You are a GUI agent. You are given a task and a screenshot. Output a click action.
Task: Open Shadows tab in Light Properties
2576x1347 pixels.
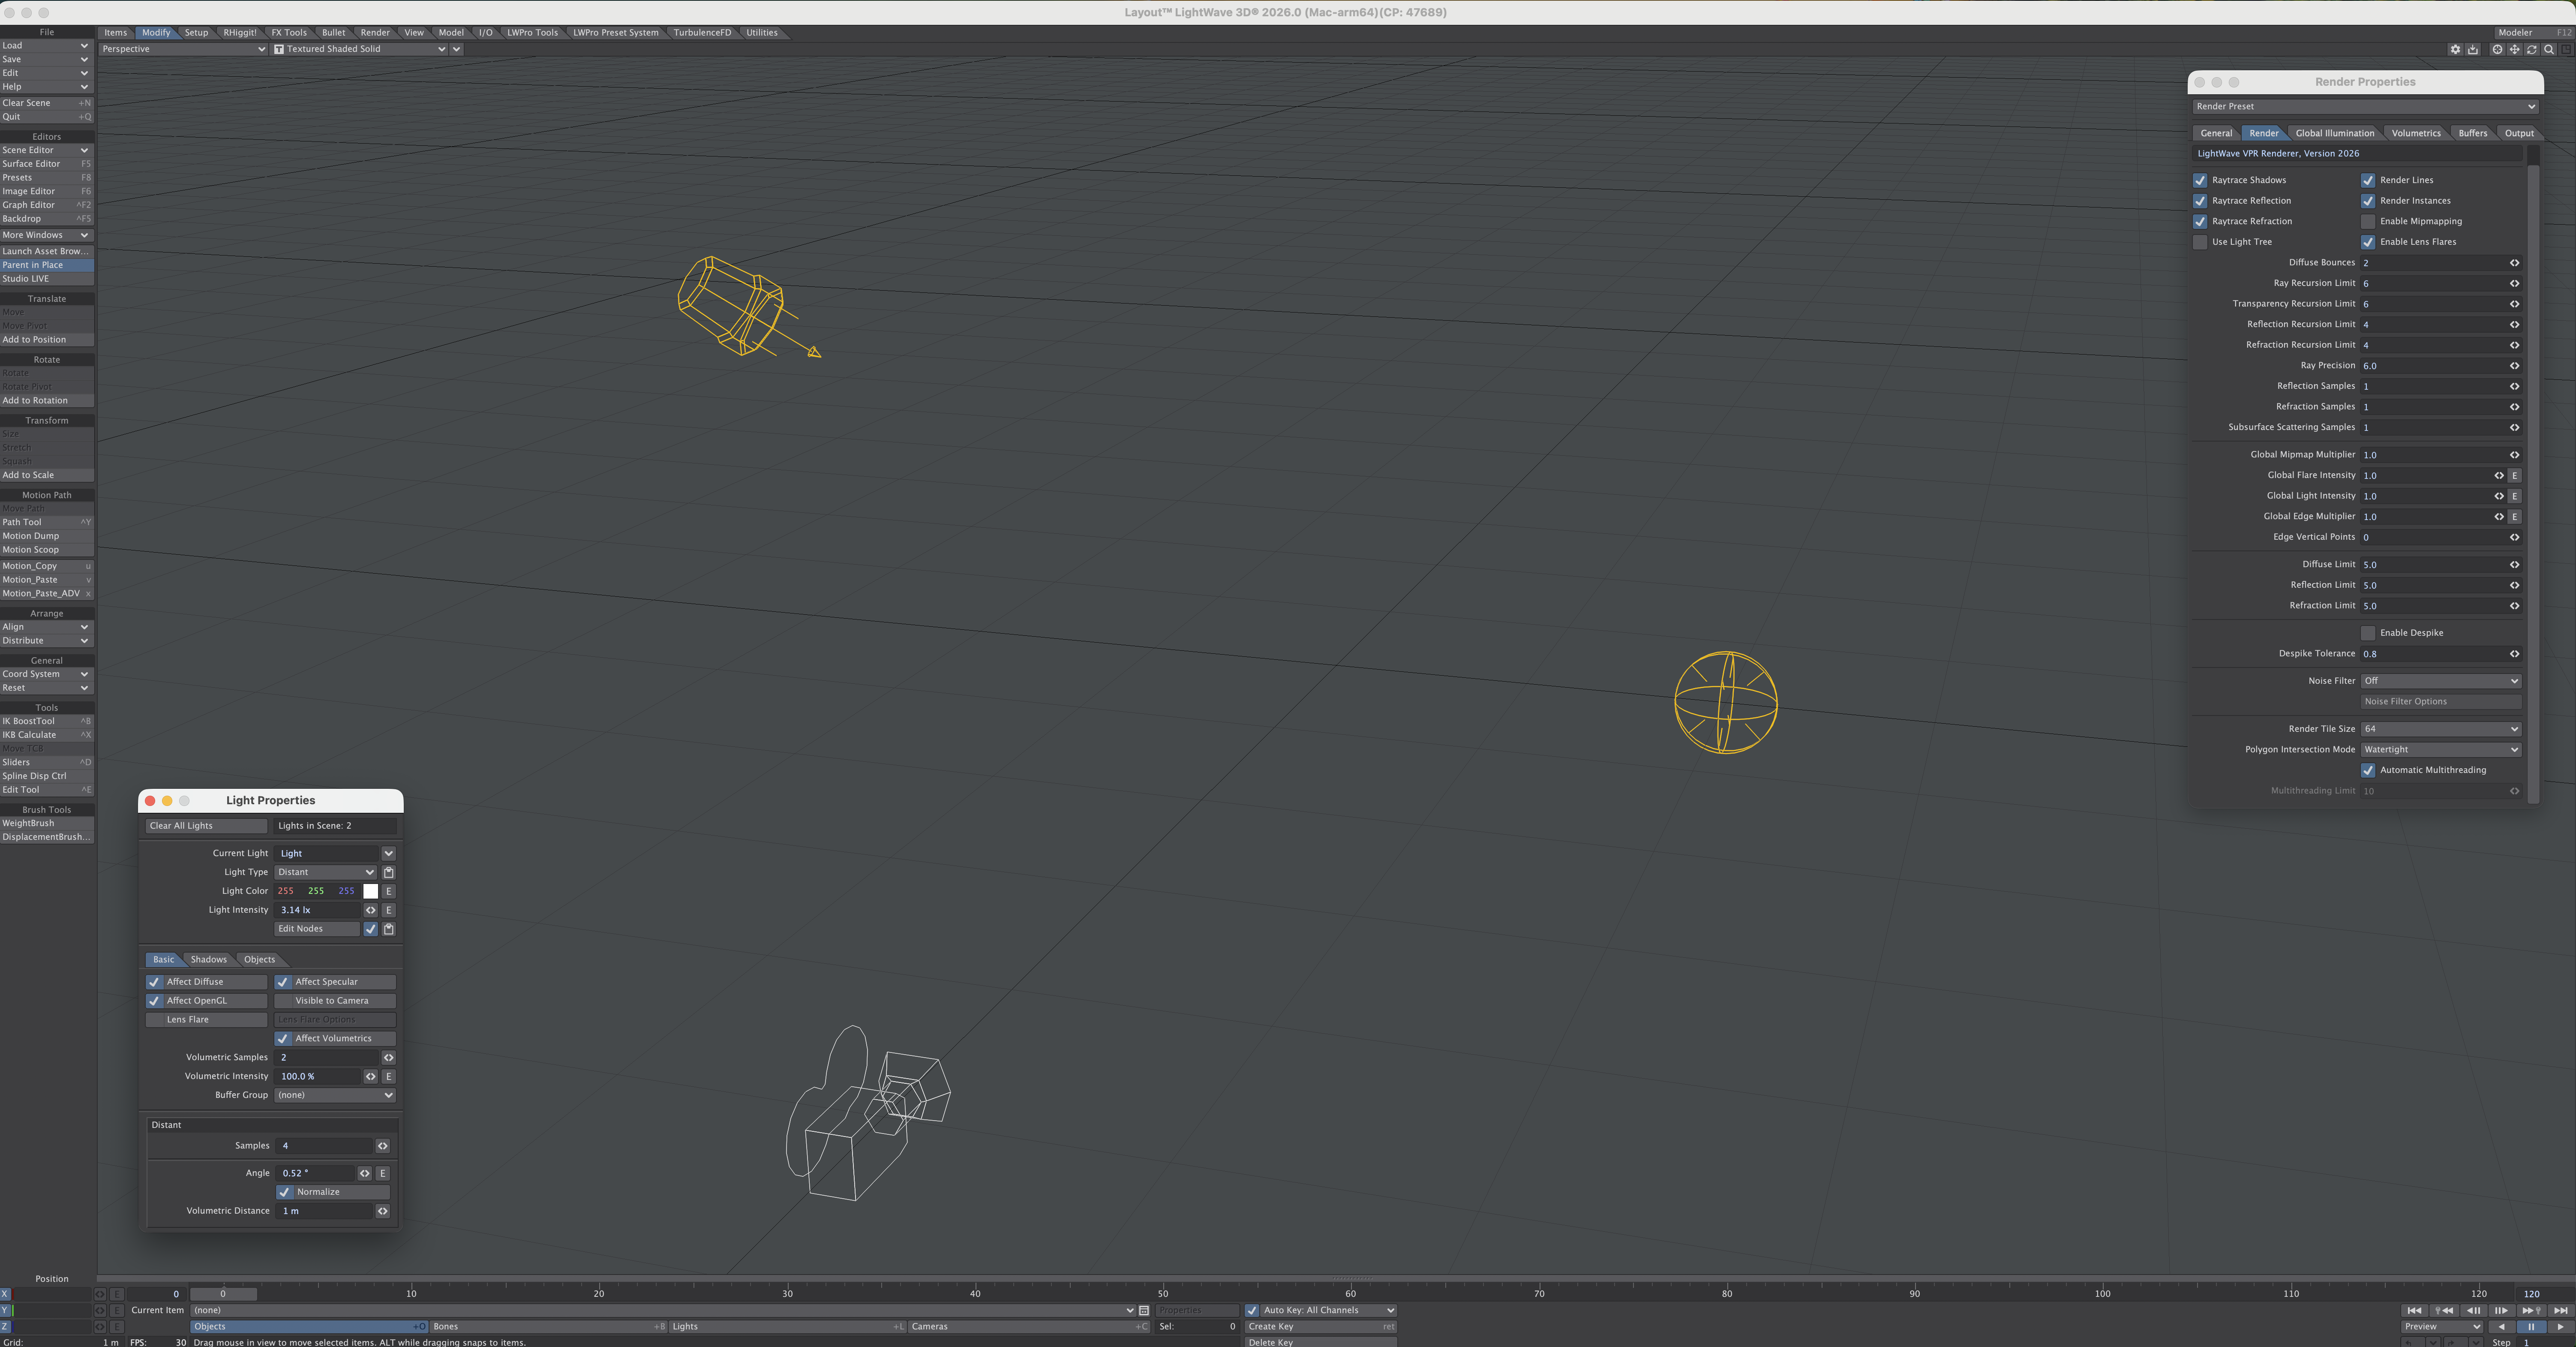point(209,960)
